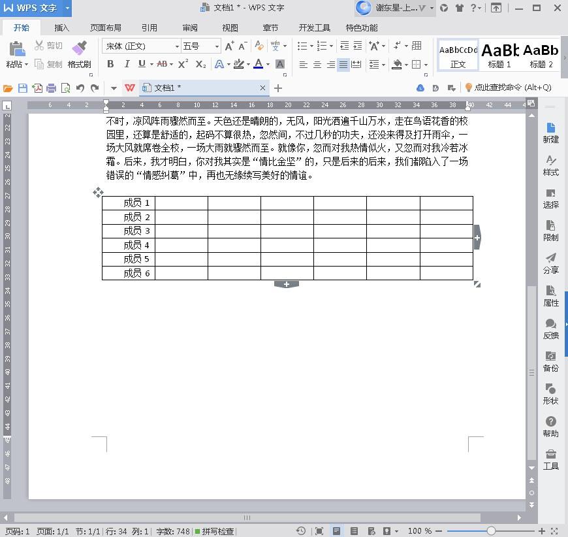The image size is (568, 537).
Task: Switch to 开发工具 ribbon tab
Action: coord(314,28)
